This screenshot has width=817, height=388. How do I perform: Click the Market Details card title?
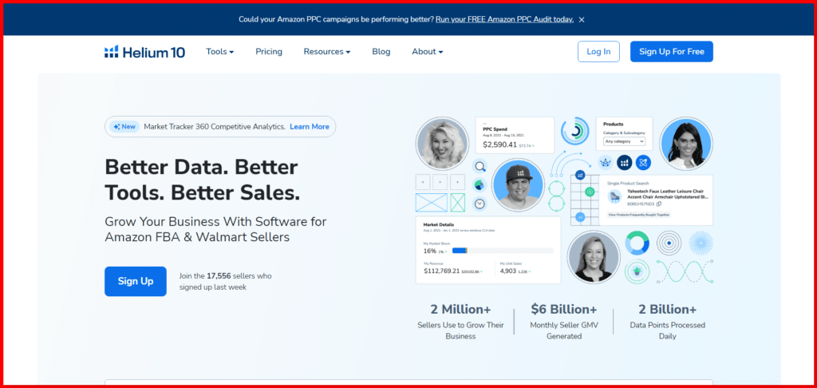(437, 224)
